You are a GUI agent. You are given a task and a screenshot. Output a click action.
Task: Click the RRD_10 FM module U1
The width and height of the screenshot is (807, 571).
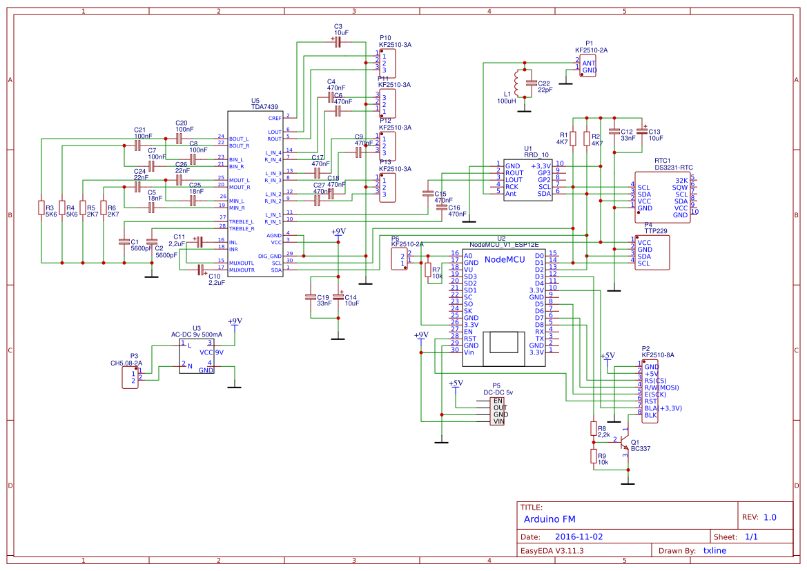pyautogui.click(x=528, y=179)
